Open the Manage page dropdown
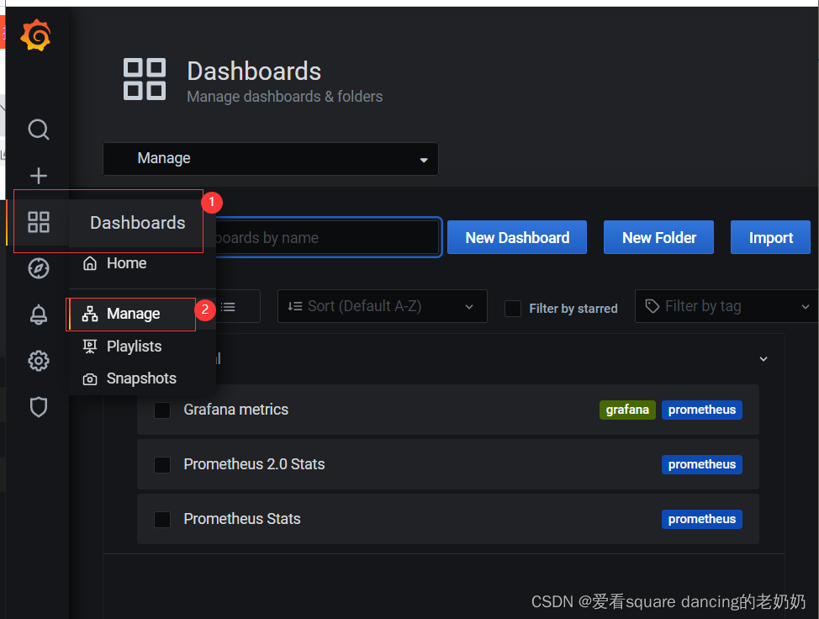Image resolution: width=819 pixels, height=619 pixels. (271, 159)
